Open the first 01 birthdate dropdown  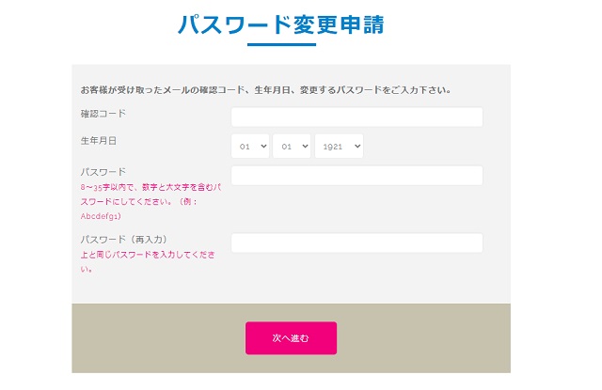pyautogui.click(x=250, y=147)
